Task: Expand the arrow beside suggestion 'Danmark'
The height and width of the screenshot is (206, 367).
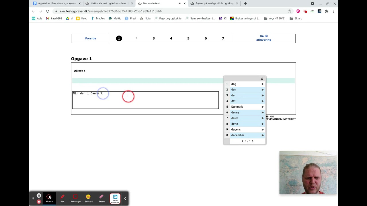Action: pos(262,107)
